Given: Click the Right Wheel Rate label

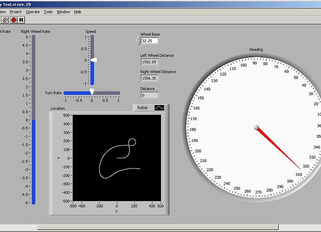Looking at the screenshot, I should (35, 32).
